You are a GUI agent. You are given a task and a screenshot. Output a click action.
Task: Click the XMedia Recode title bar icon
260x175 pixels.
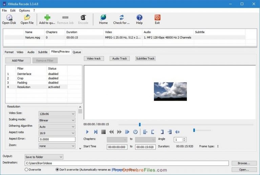tap(4, 4)
